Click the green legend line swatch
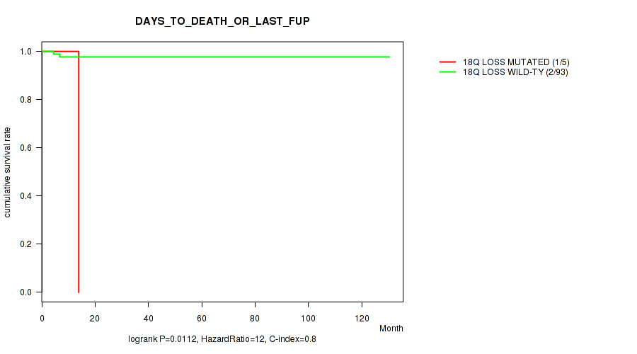The image size is (637, 354). coord(448,72)
